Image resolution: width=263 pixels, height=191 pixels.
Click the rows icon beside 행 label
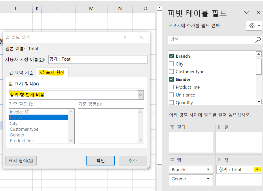point(172,160)
